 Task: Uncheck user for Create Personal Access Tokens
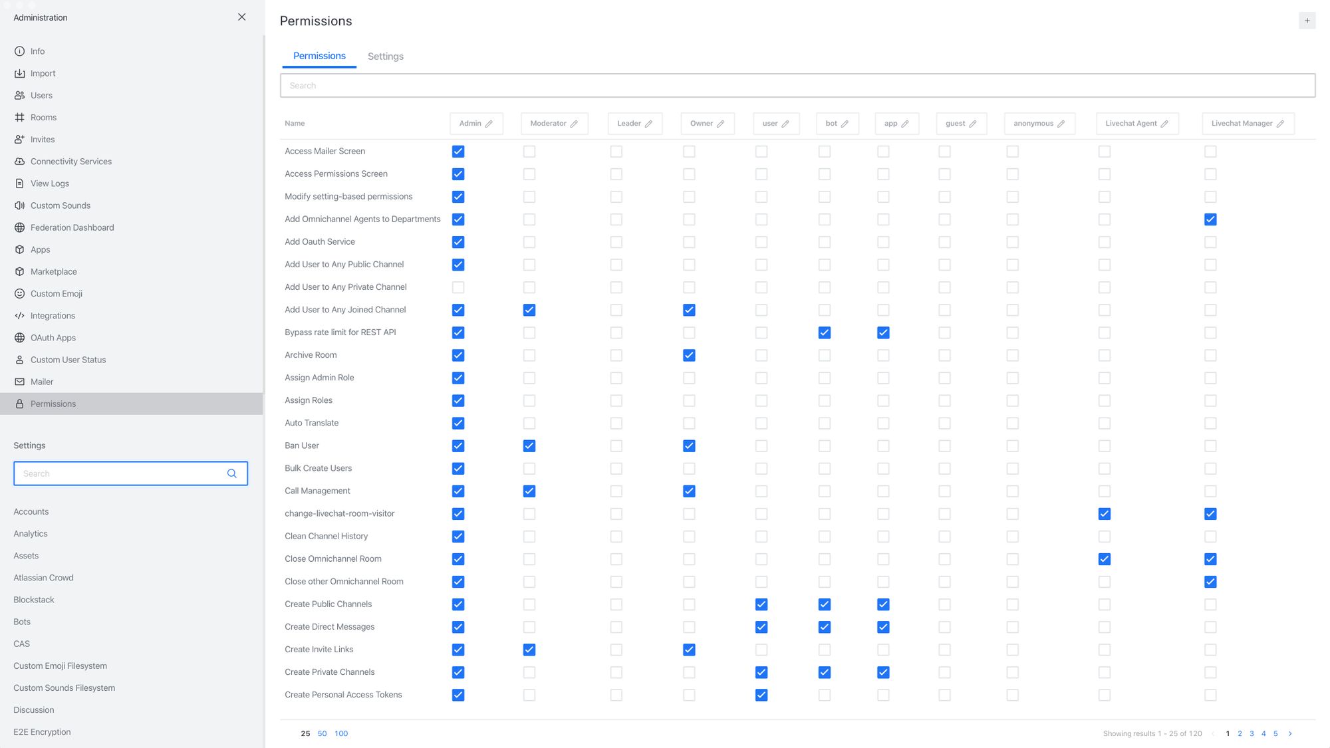tap(761, 695)
